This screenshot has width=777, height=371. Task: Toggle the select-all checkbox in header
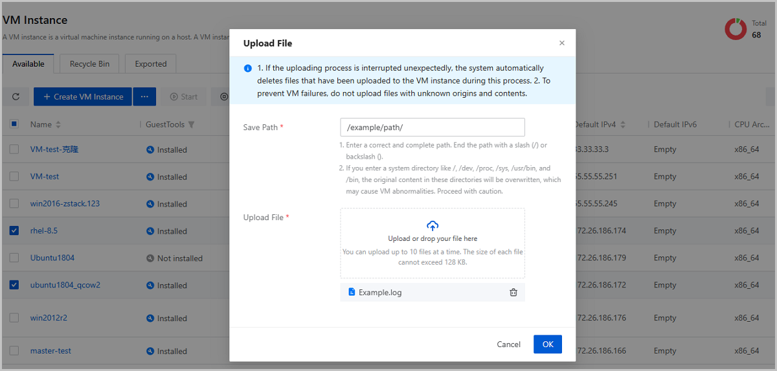point(14,124)
